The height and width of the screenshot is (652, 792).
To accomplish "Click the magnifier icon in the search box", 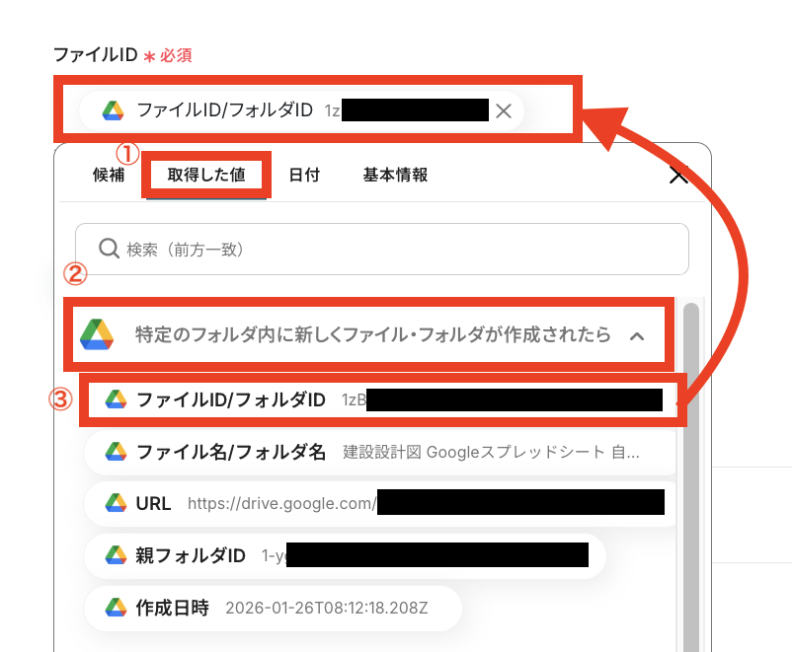I will [x=109, y=249].
